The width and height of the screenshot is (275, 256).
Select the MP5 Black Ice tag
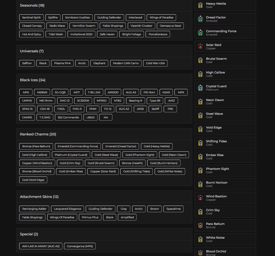(26, 92)
